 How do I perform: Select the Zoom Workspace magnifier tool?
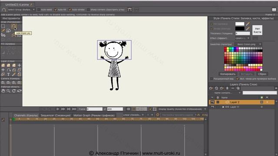(8, 91)
